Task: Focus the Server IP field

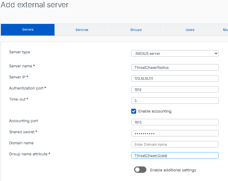Action: coord(175,78)
